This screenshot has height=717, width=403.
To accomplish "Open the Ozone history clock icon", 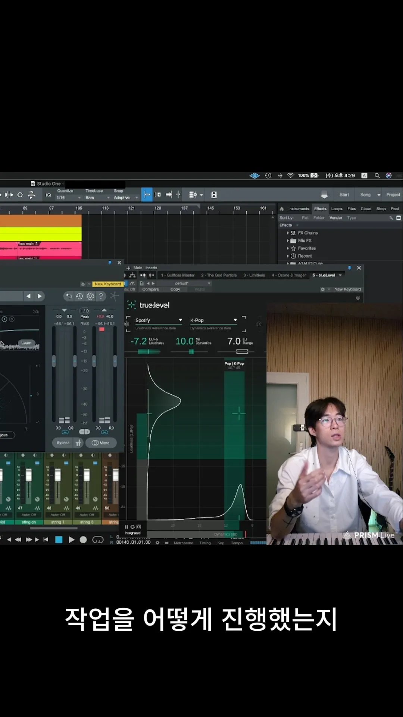I will pos(79,296).
